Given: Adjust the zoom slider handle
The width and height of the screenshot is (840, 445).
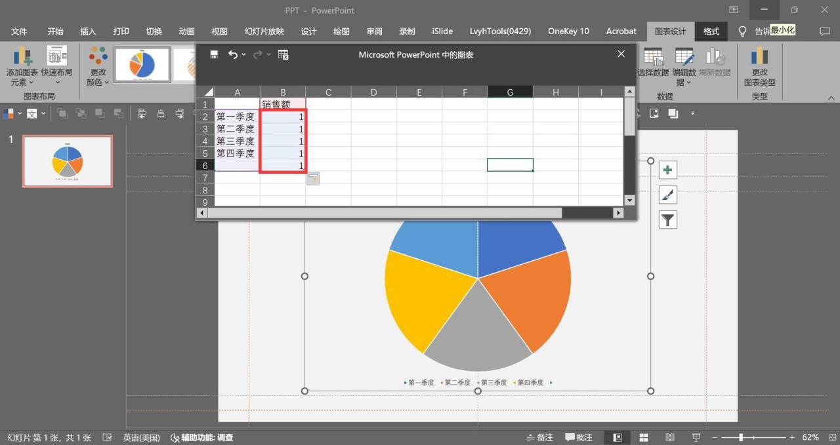Looking at the screenshot, I should point(741,437).
